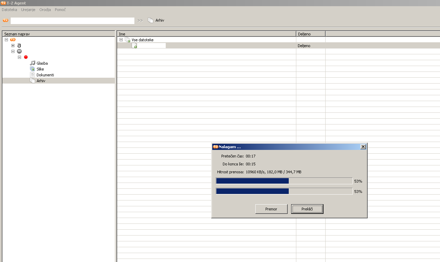Screen dimensions: 440x262
Task: Select the Slike pictures folder icon
Action: [x=33, y=69]
